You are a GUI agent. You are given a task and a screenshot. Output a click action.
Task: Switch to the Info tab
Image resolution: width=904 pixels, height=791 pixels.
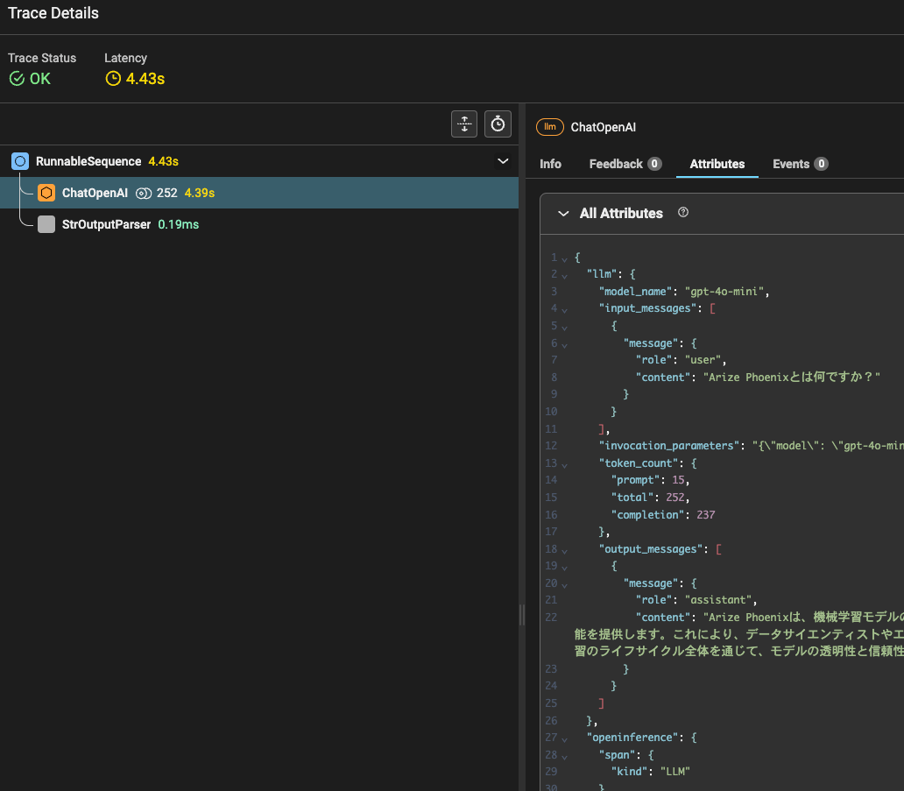[550, 164]
